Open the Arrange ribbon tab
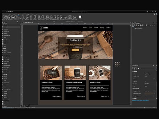159x119 pixels. click(27, 14)
